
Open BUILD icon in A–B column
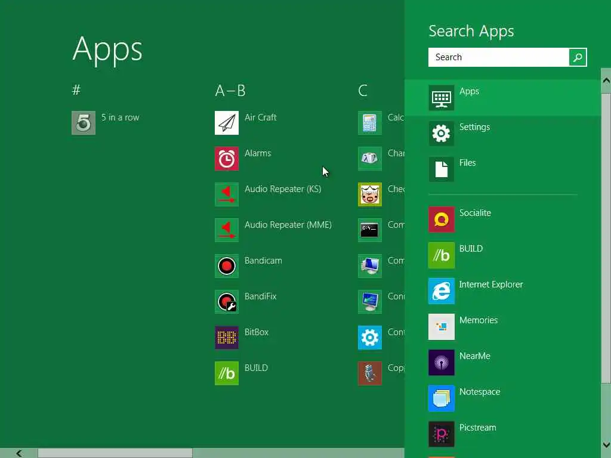tap(226, 373)
